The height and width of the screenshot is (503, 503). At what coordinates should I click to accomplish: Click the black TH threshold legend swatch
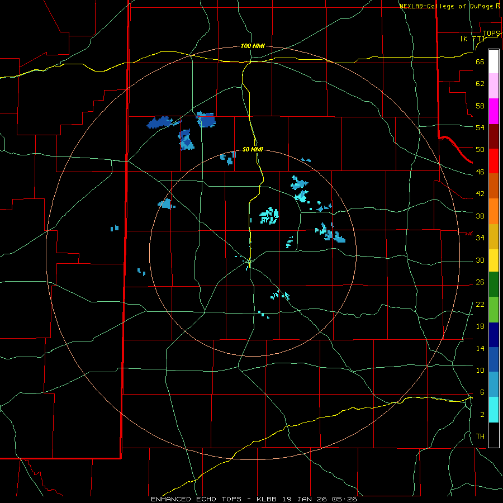[493, 435]
